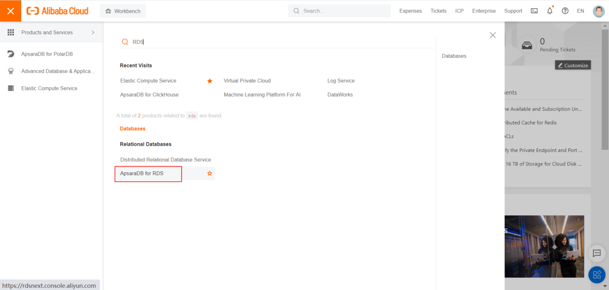Open the help question mark icon
The width and height of the screenshot is (609, 290).
click(565, 11)
